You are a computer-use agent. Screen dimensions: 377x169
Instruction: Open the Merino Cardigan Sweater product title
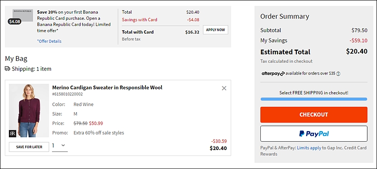[107, 87]
